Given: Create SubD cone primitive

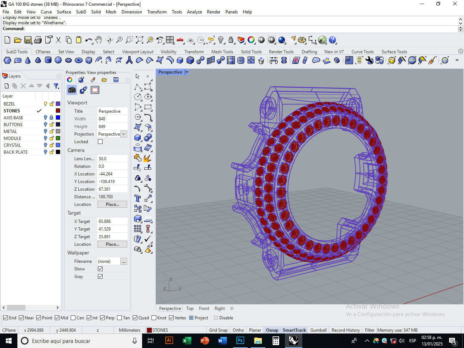Looking at the screenshot, I should click(x=28, y=60).
